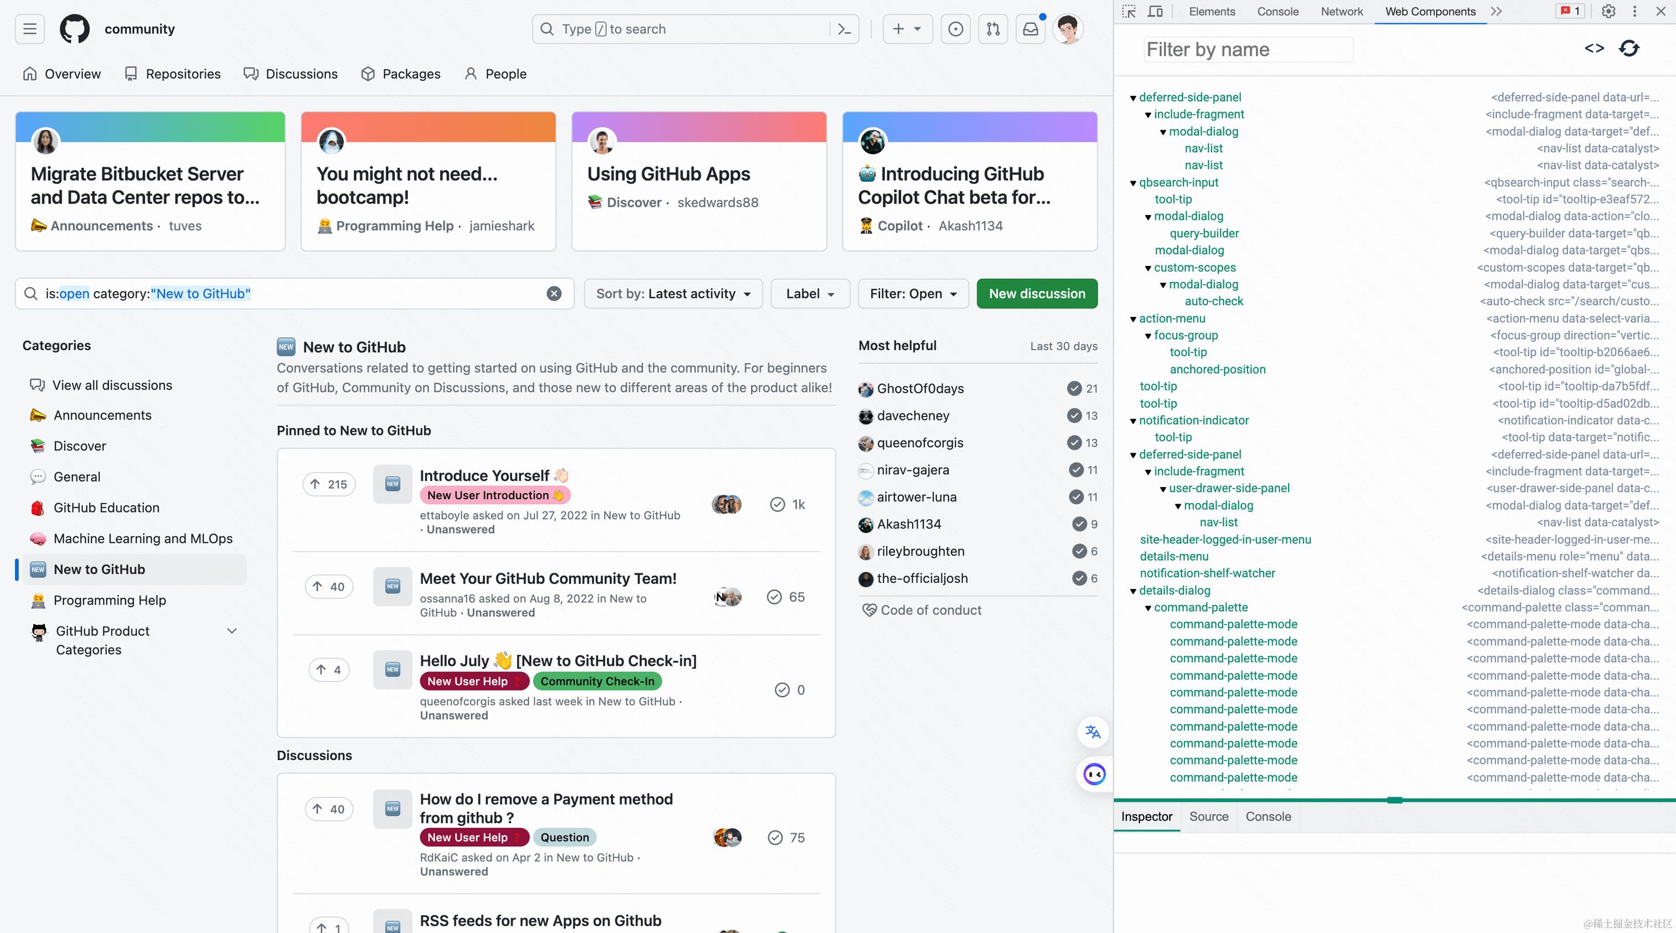The width and height of the screenshot is (1676, 933).
Task: Click the DevTools refresh components icon
Action: pos(1629,48)
